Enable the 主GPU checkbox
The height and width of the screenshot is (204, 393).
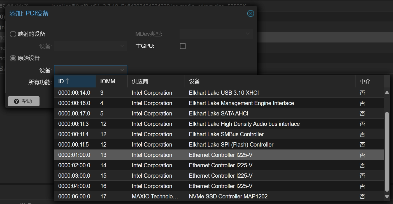coord(182,46)
